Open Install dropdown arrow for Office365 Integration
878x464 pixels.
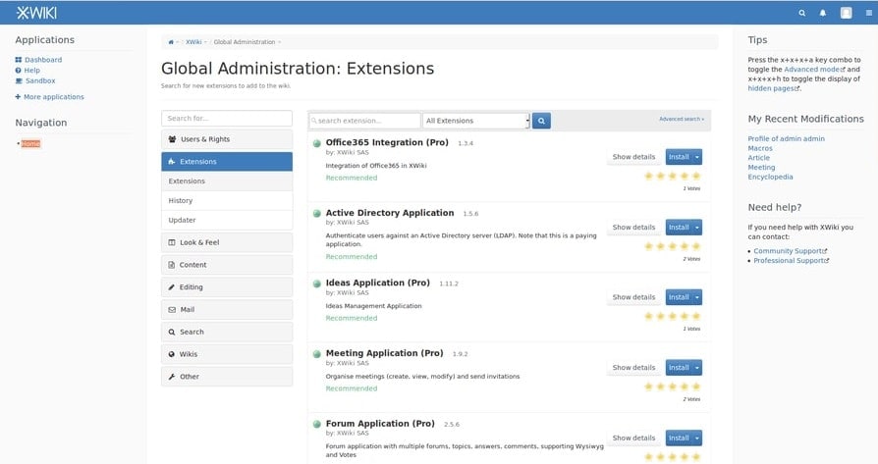[x=697, y=157]
